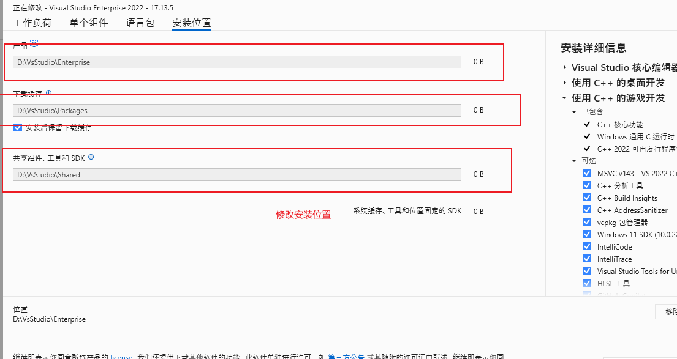This screenshot has height=359, width=677.
Task: Click 系统缓存、工具和位置固定的 SDK text
Action: 407,211
